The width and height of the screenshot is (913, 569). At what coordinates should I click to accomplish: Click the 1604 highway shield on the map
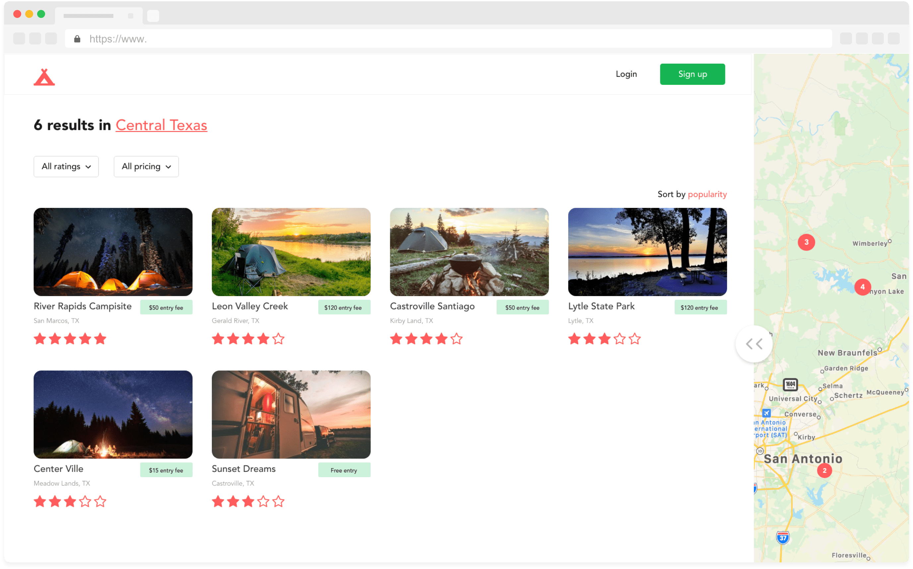(790, 384)
